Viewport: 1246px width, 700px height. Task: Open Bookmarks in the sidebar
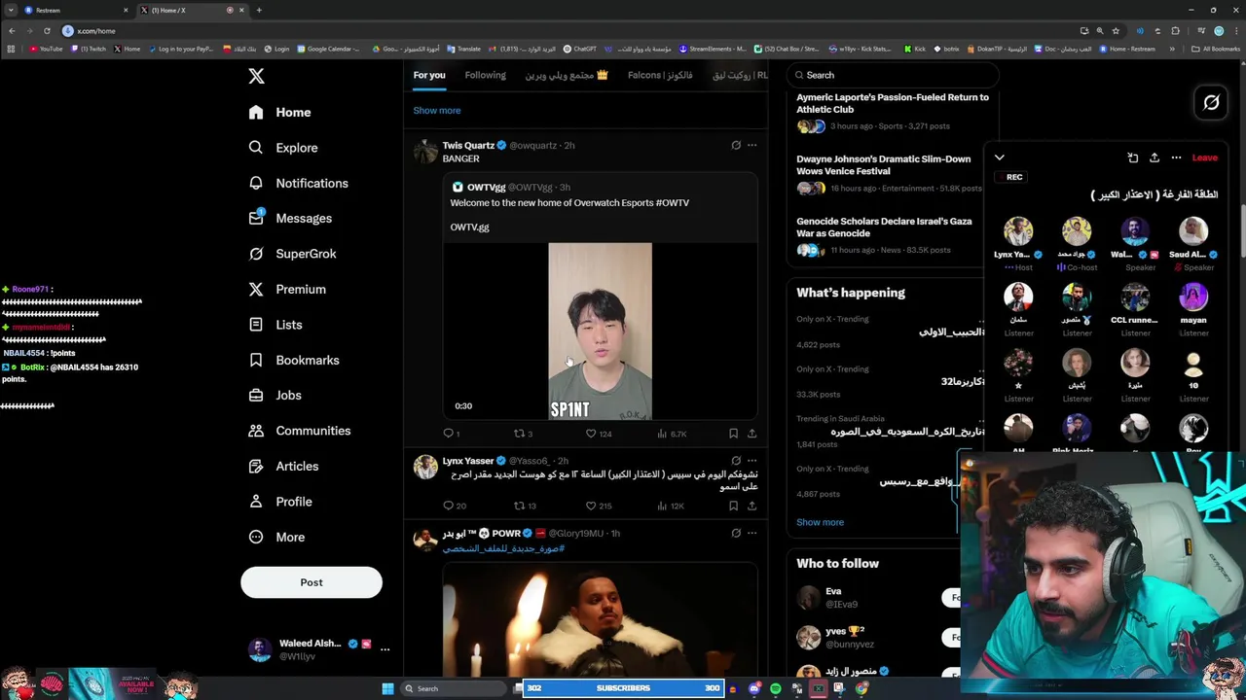[294, 361]
